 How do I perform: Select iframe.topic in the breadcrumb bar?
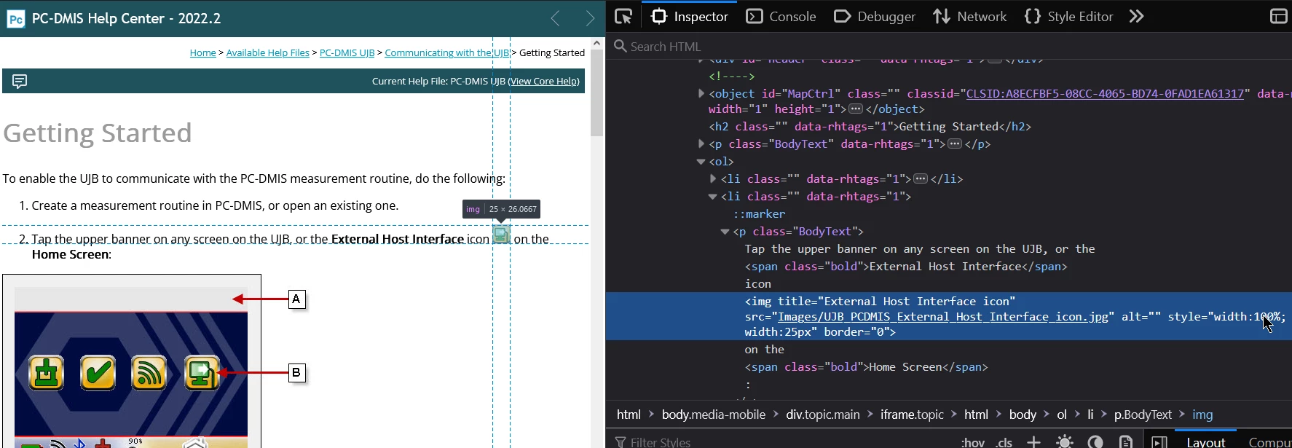912,414
